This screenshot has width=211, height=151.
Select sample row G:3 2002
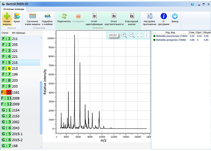click(20, 122)
